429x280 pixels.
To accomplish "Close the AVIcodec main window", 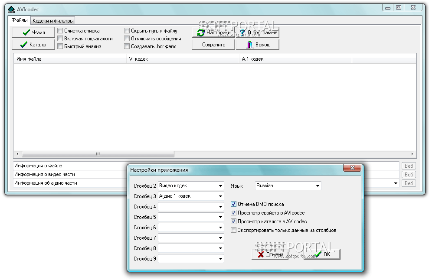I will pos(413,8).
